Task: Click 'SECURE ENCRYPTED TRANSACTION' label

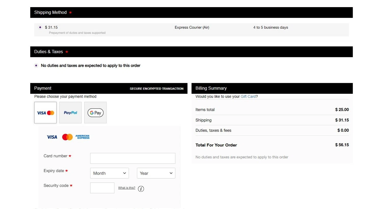Action: click(x=157, y=89)
